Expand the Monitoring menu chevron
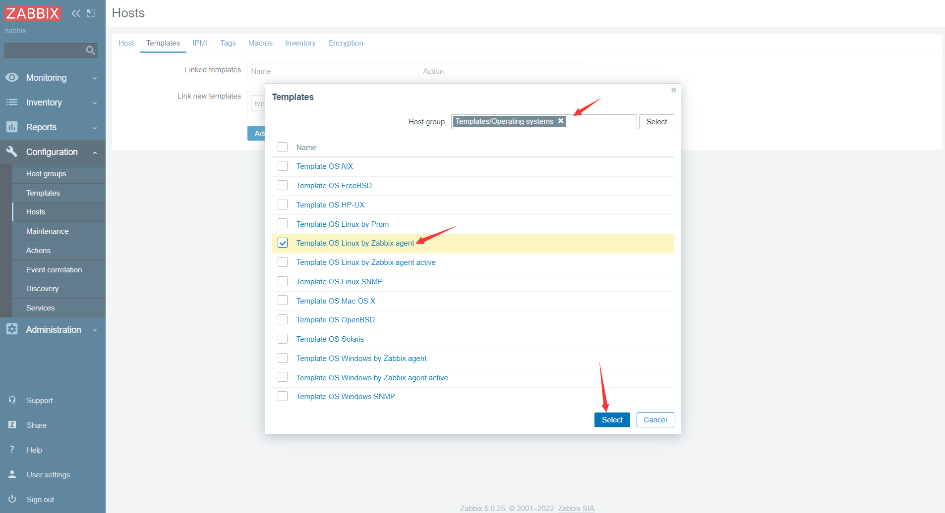 pyautogui.click(x=95, y=78)
